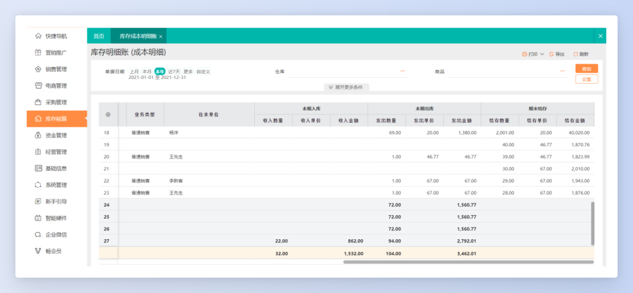The width and height of the screenshot is (633, 293).
Task: Click the 结存金额 column header
Action: tap(576, 120)
